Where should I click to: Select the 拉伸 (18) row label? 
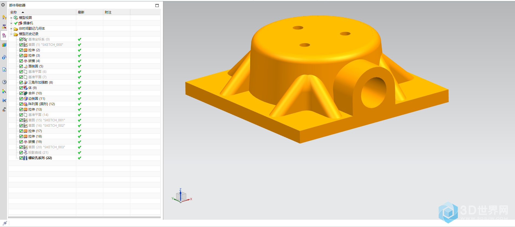pyautogui.click(x=35, y=136)
